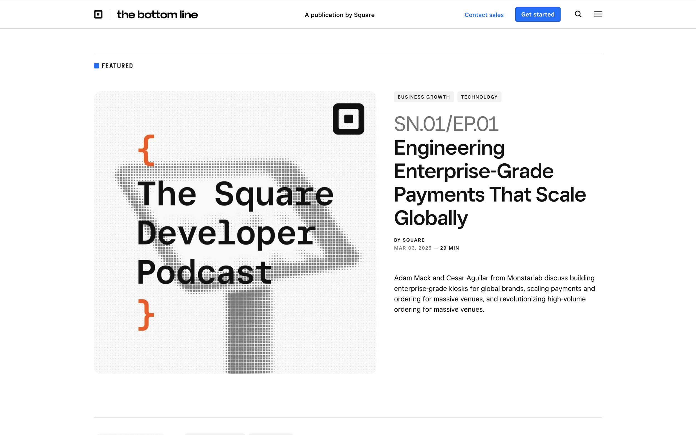Open the hamburger menu icon
This screenshot has width=696, height=435.
pyautogui.click(x=598, y=14)
